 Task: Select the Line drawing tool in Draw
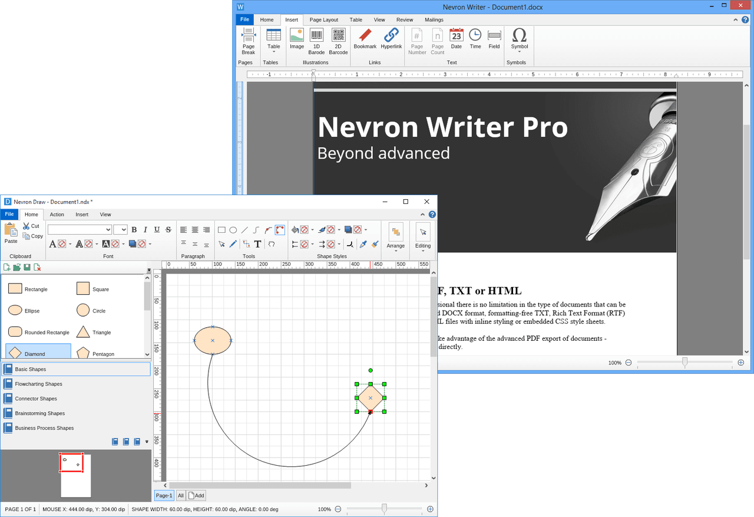point(244,230)
